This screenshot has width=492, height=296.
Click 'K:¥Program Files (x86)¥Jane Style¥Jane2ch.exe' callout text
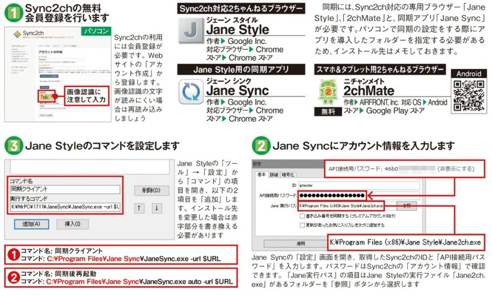point(406,242)
